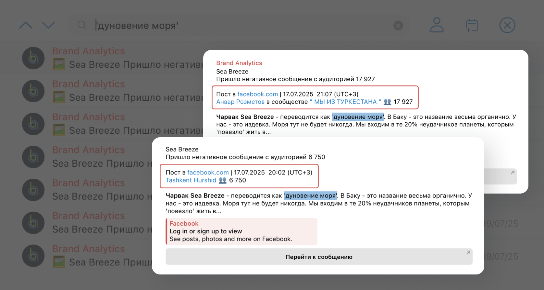544x290 pixels.
Task: Go to next search result arrow
Action: tap(48, 25)
